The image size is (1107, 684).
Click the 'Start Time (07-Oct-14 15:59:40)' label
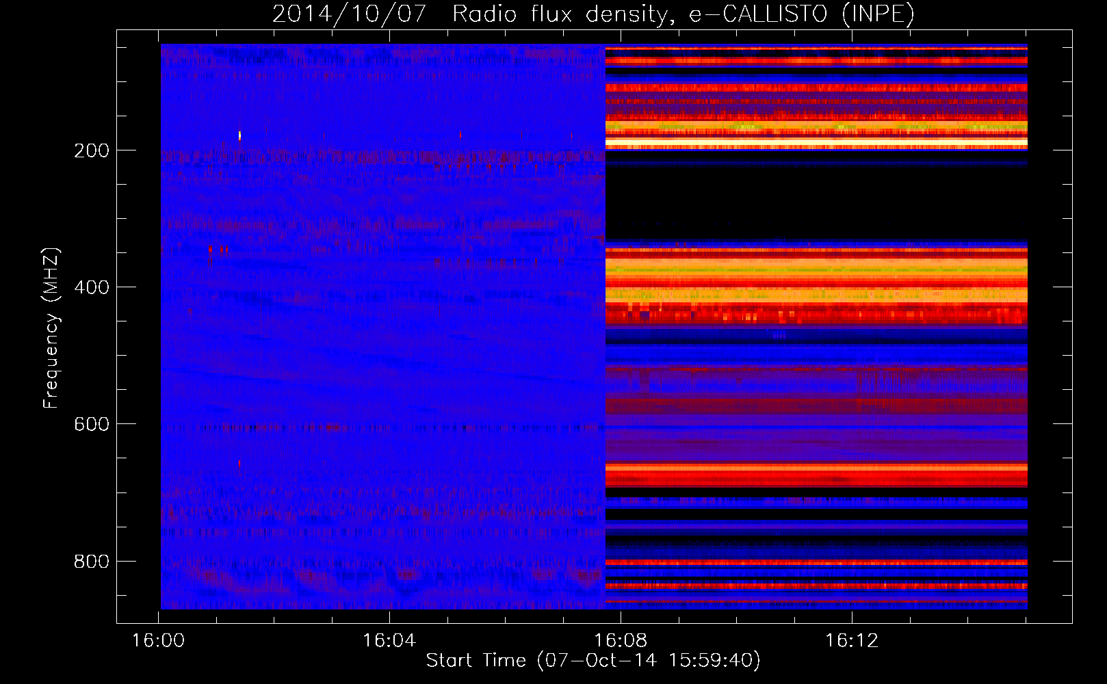[x=592, y=660]
